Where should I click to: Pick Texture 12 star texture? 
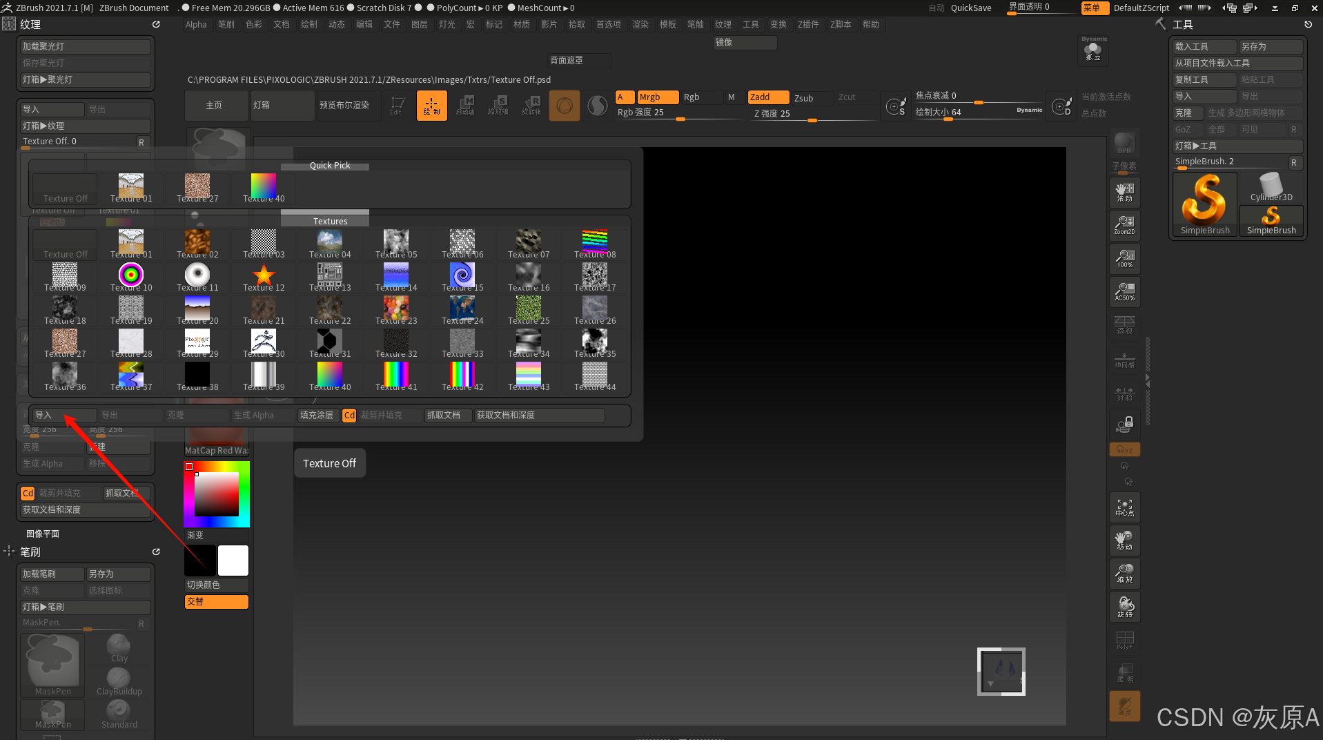pos(264,278)
